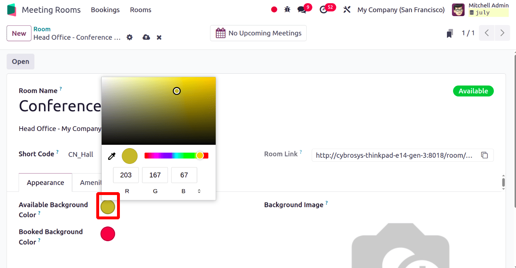Click the G value field showing 167
Viewport: 516px width, 268px height.
click(x=155, y=175)
